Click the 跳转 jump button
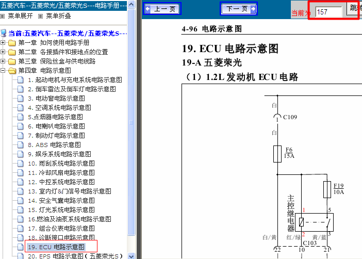 tap(354, 8)
